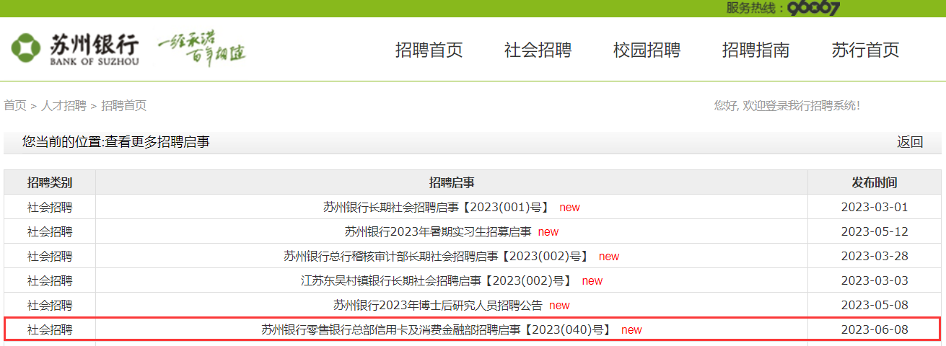Open 苏州银行2023年暑期实习生招募启事
This screenshot has height=346, width=946.
[438, 231]
